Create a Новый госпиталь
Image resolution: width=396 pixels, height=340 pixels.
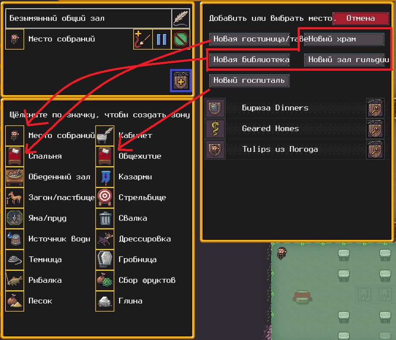pos(249,81)
